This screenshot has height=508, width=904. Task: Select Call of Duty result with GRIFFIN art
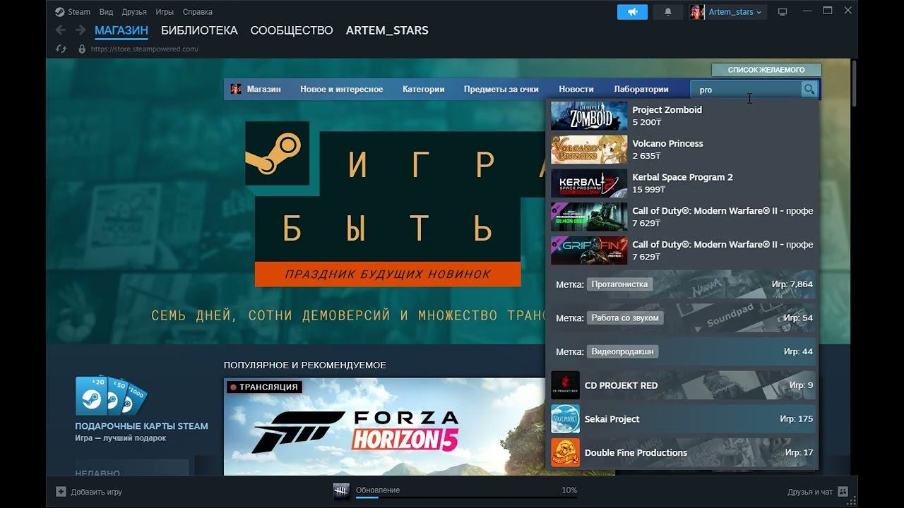pyautogui.click(x=682, y=250)
